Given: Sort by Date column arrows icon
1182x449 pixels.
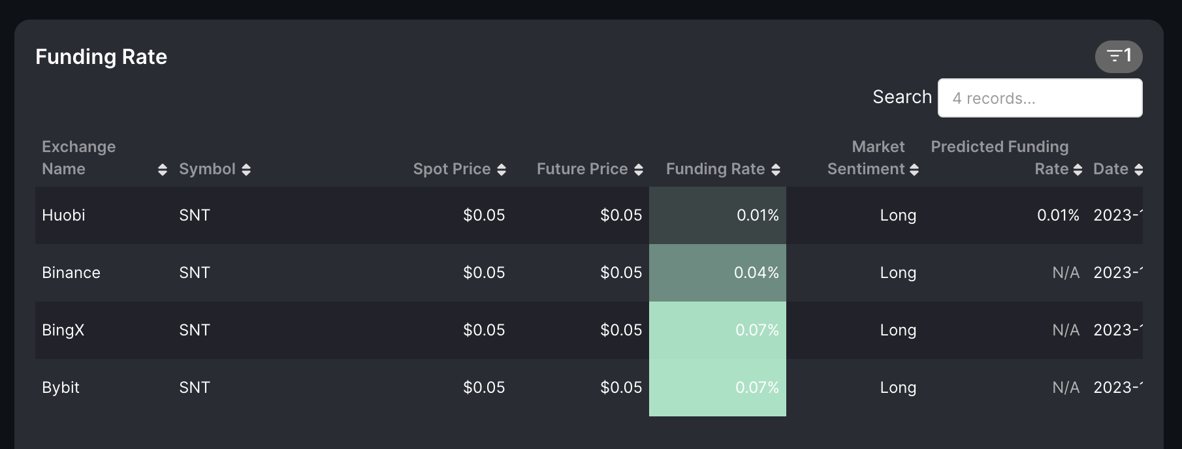Looking at the screenshot, I should click(x=1139, y=170).
